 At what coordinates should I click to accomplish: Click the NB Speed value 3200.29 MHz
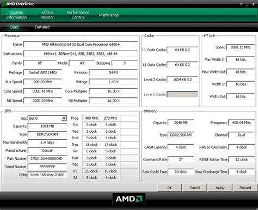tap(43, 101)
